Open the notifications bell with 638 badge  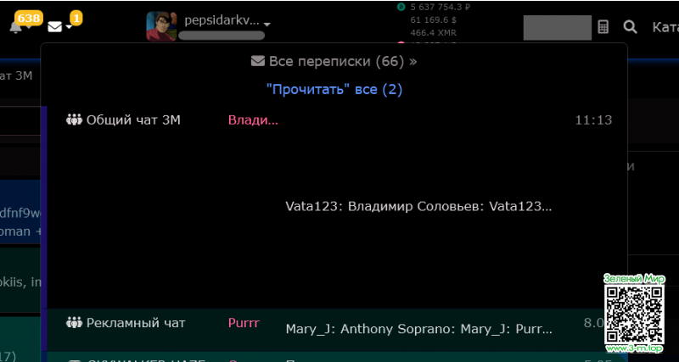[x=15, y=26]
